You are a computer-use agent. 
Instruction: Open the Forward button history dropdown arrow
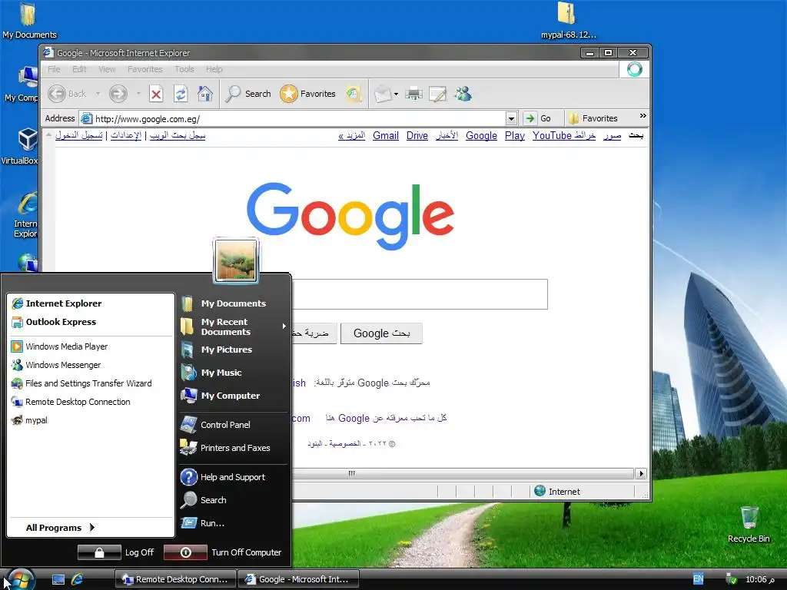[138, 94]
